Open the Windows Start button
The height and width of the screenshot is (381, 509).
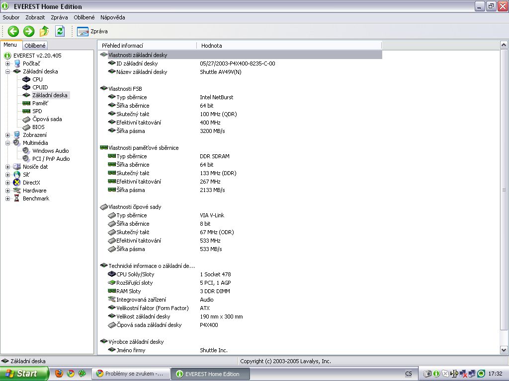click(x=24, y=374)
